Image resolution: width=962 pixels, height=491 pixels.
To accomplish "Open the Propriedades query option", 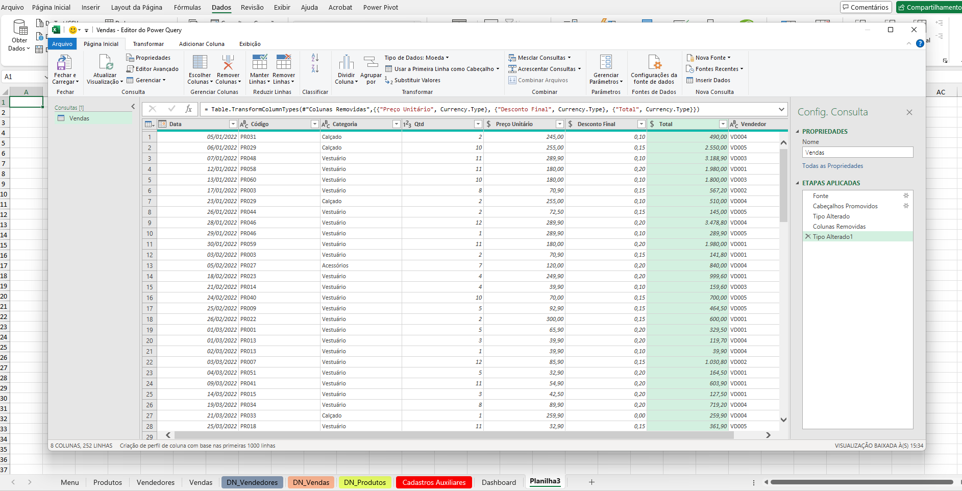I will (149, 58).
